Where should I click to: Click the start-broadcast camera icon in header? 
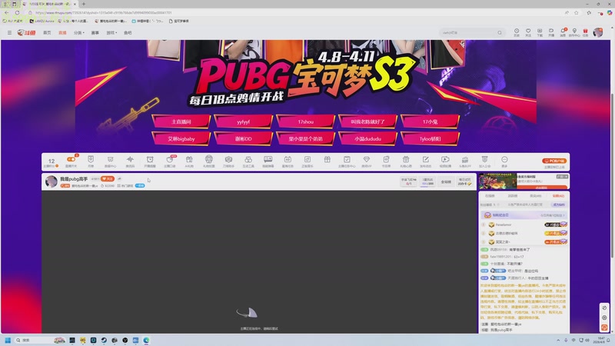click(x=551, y=32)
